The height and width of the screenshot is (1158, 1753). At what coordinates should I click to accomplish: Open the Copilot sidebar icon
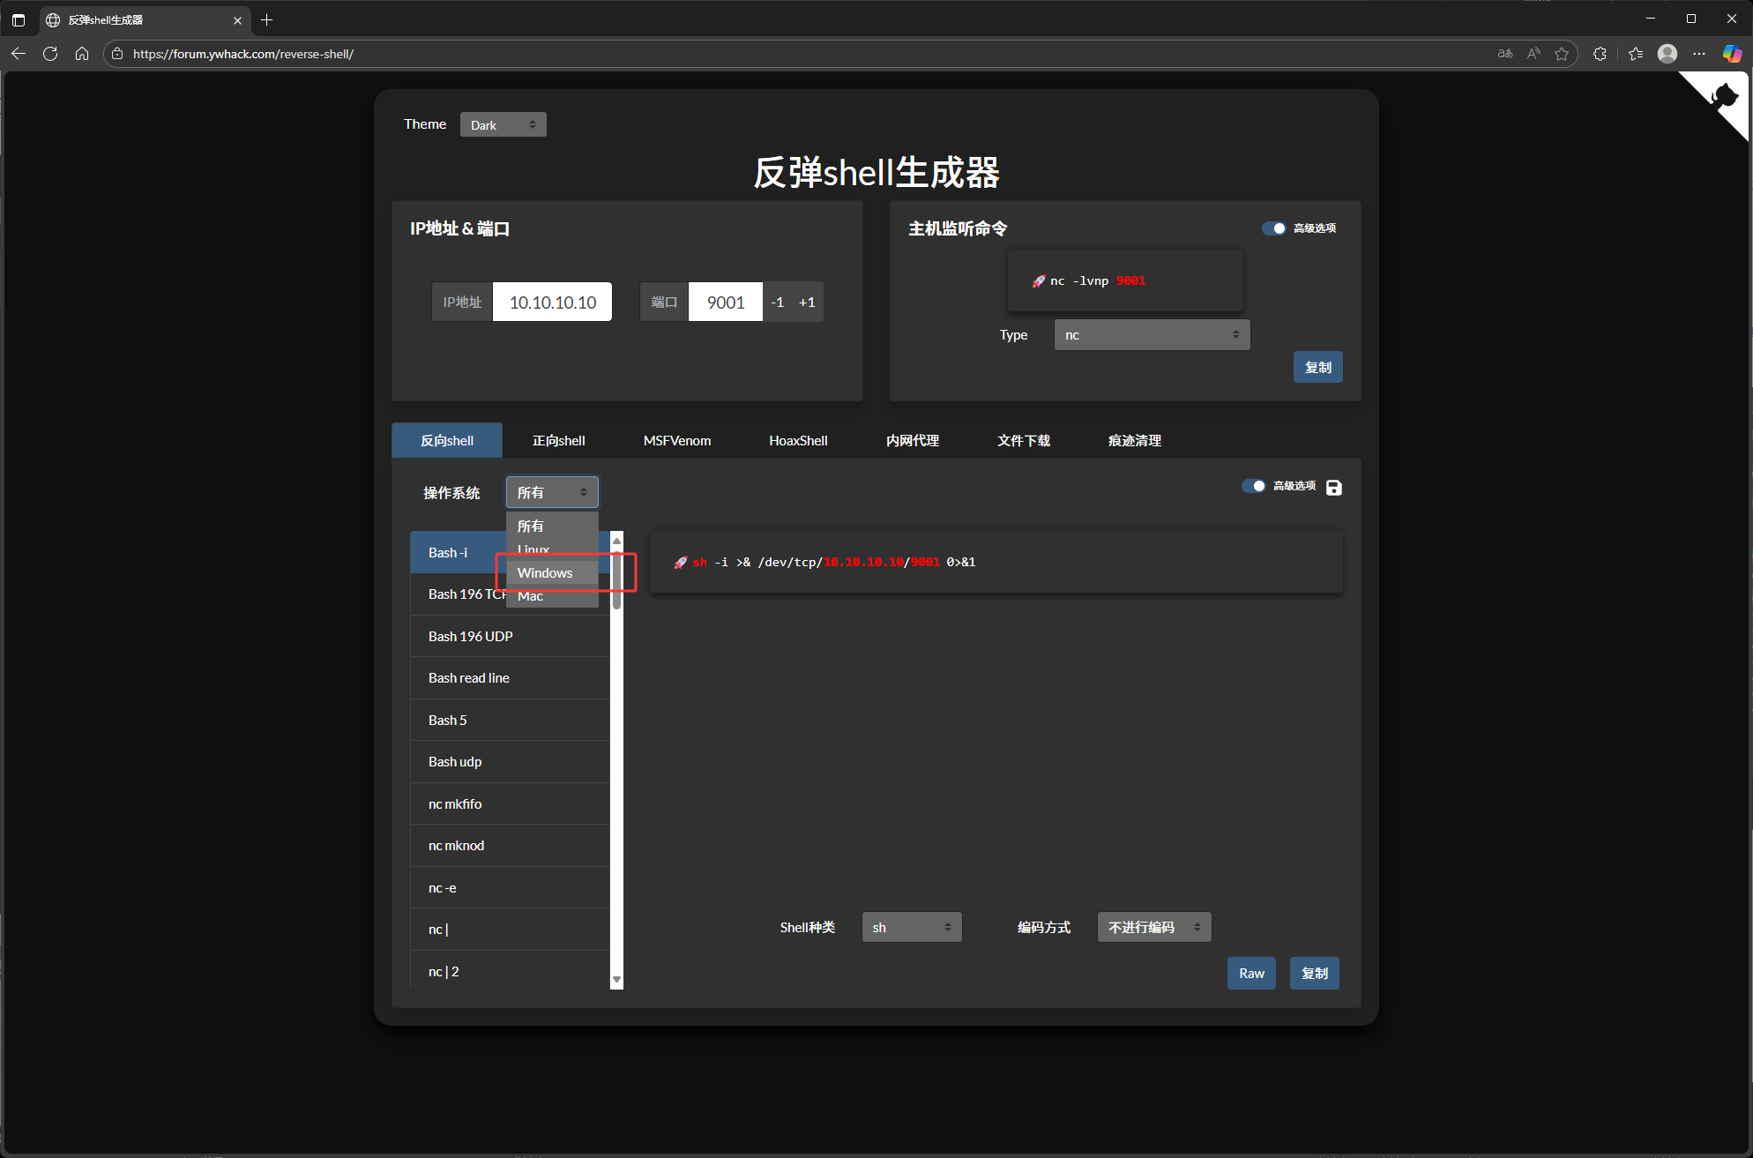tap(1732, 54)
